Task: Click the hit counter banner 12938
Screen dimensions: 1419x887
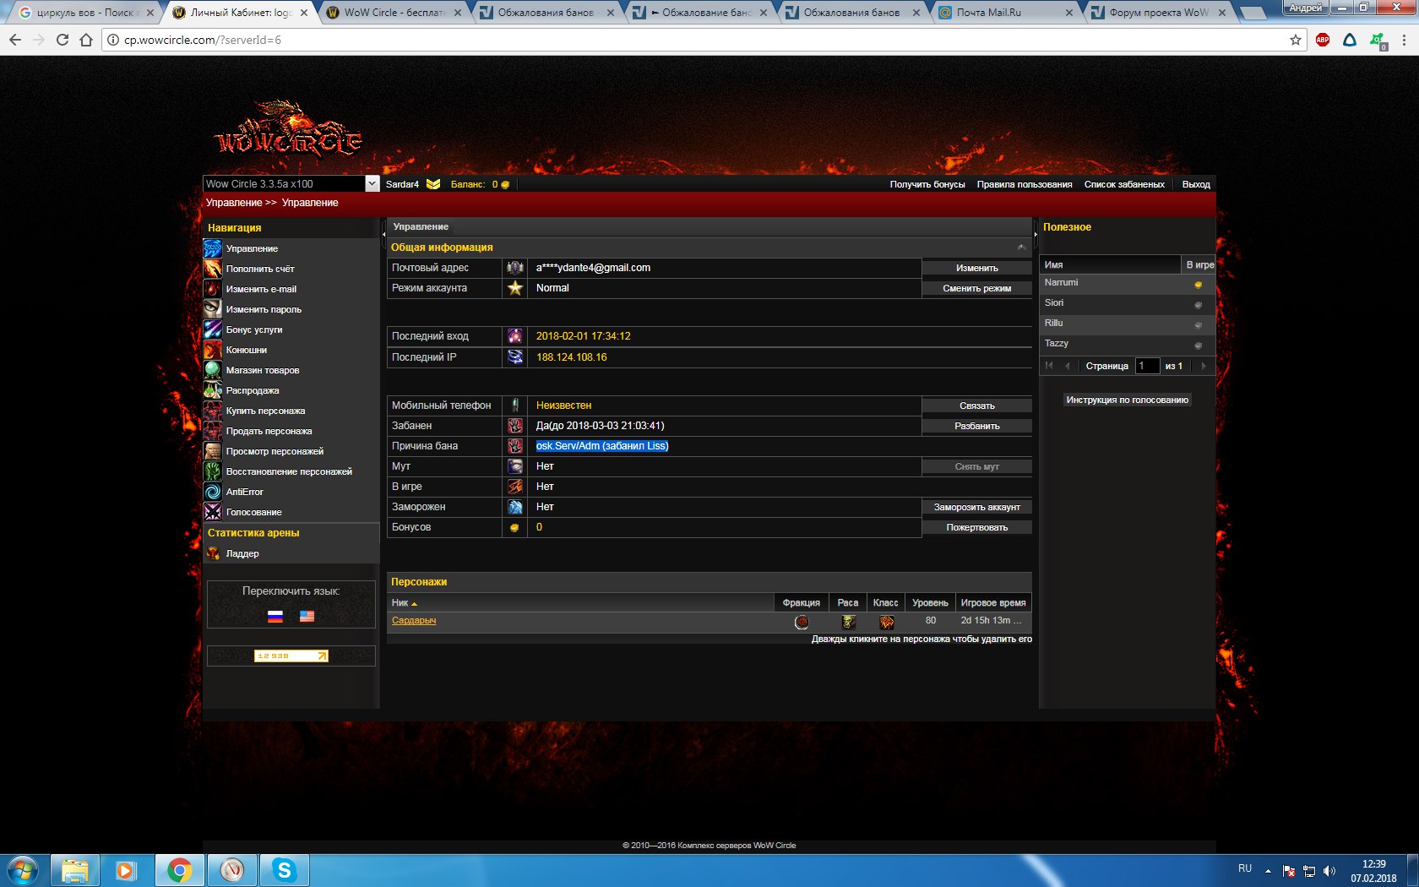Action: pyautogui.click(x=291, y=656)
